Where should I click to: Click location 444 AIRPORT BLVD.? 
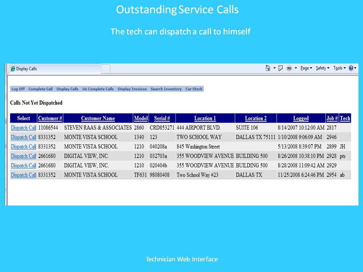click(199, 128)
